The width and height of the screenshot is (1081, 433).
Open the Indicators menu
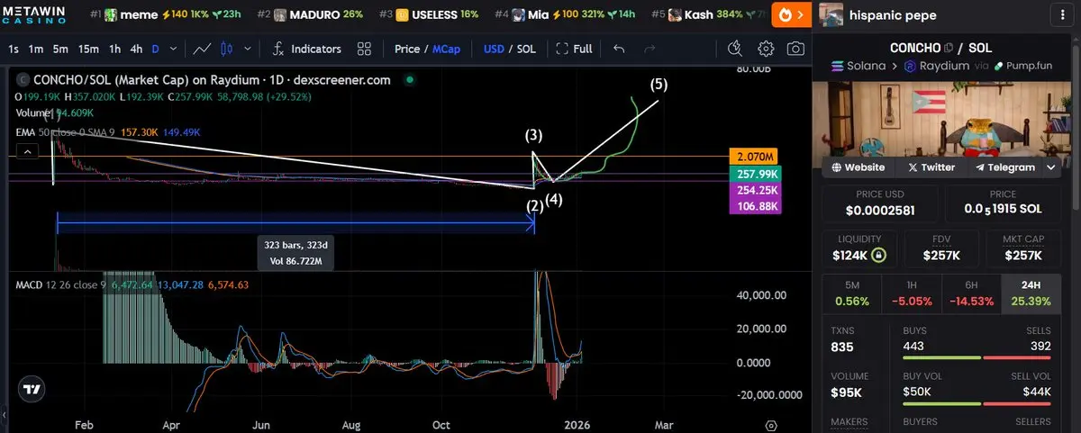coord(306,49)
